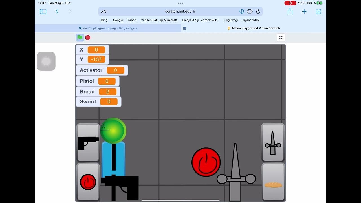Screen dimensions: 361x203
Task: Click the green melon head character
Action: point(113,131)
